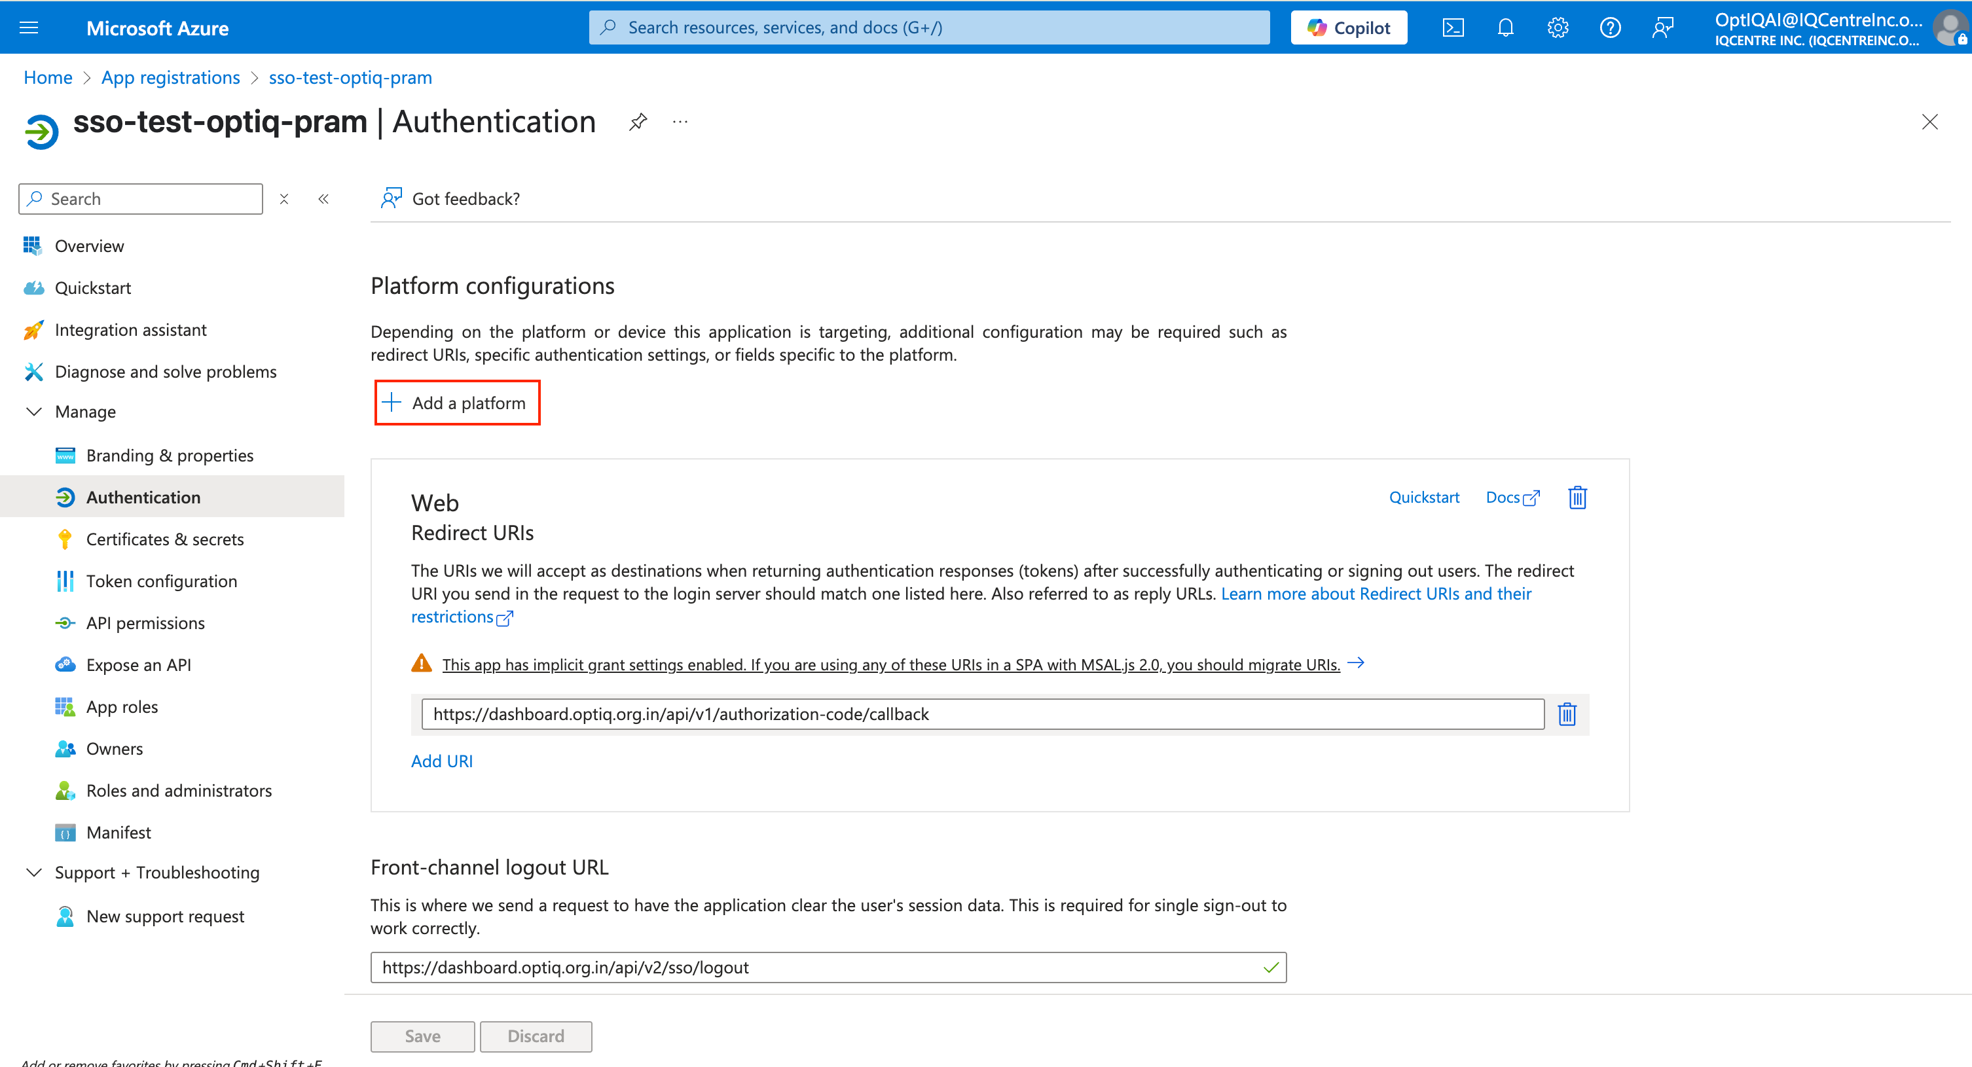Go to App registrations breadcrumb
1972x1067 pixels.
click(171, 77)
